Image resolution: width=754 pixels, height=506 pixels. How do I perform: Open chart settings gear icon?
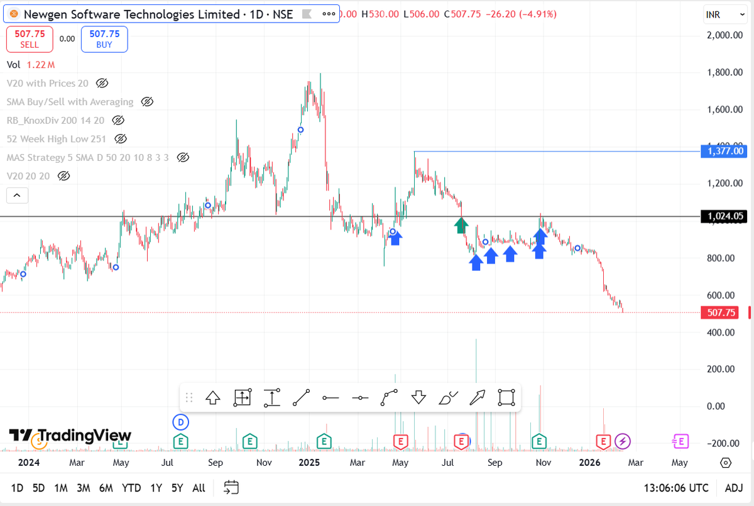tap(726, 463)
